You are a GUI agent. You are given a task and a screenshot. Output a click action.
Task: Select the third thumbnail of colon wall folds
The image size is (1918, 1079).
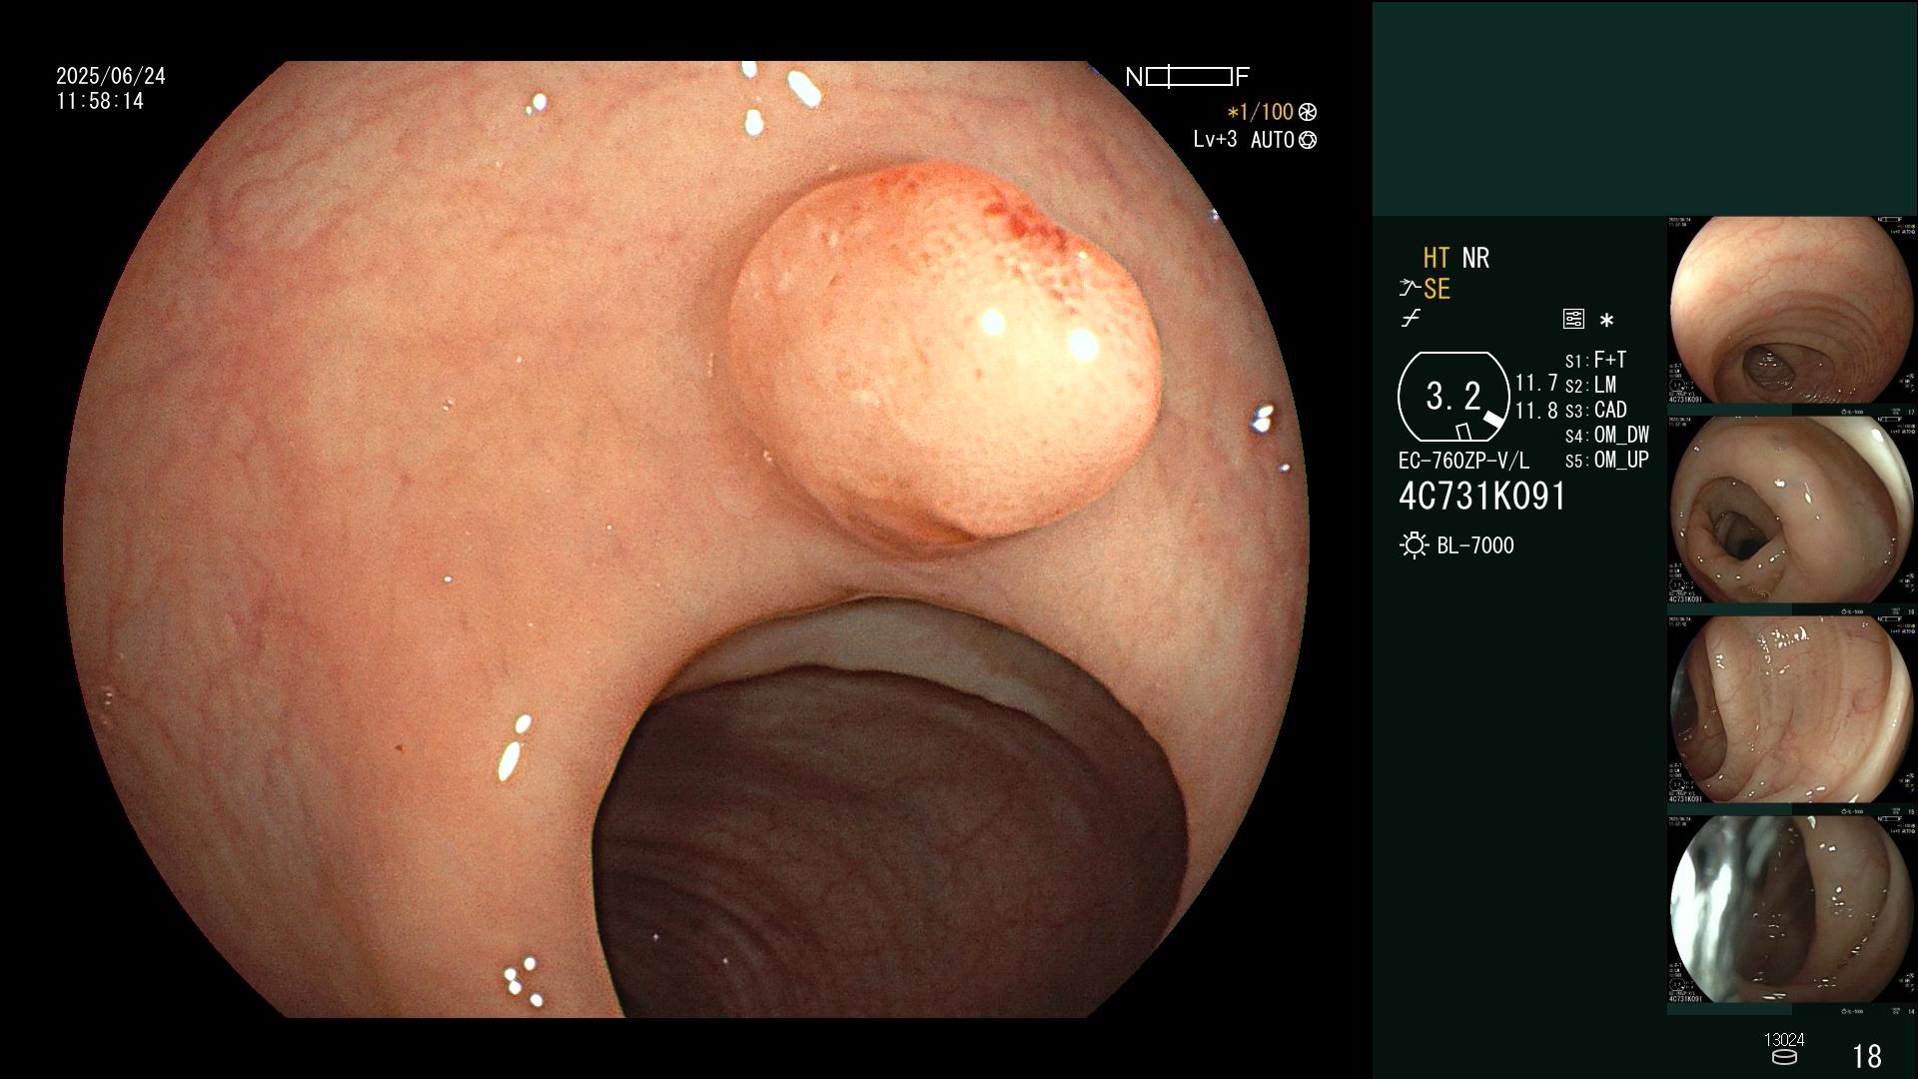point(1791,709)
